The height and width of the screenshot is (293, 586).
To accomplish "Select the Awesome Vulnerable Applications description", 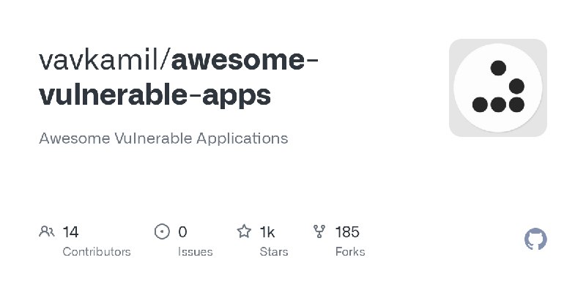I will click(163, 138).
